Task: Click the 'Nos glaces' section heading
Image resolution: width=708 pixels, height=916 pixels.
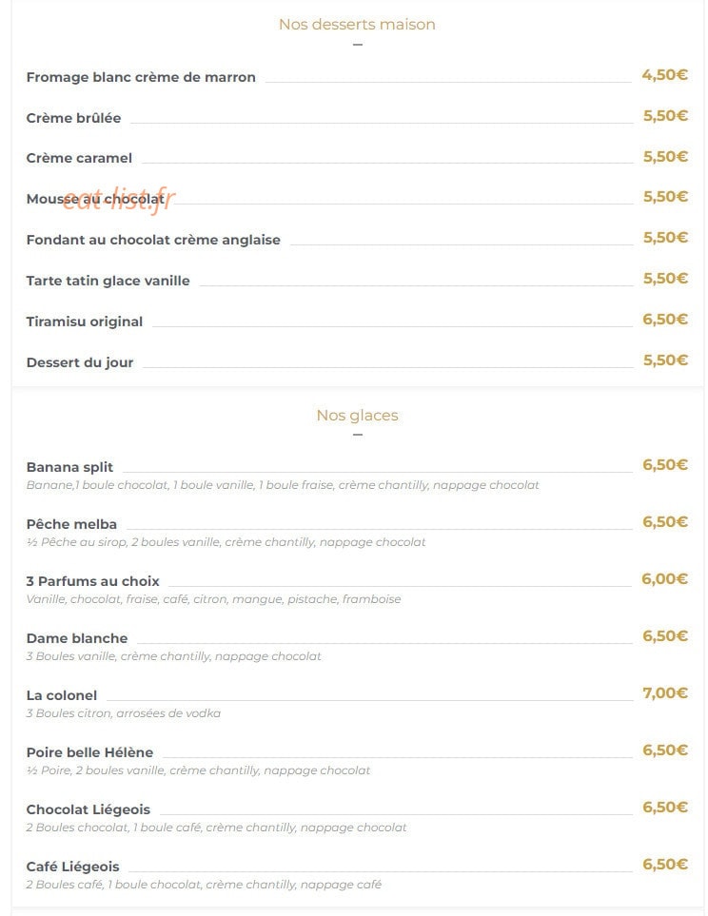Action: pos(357,416)
